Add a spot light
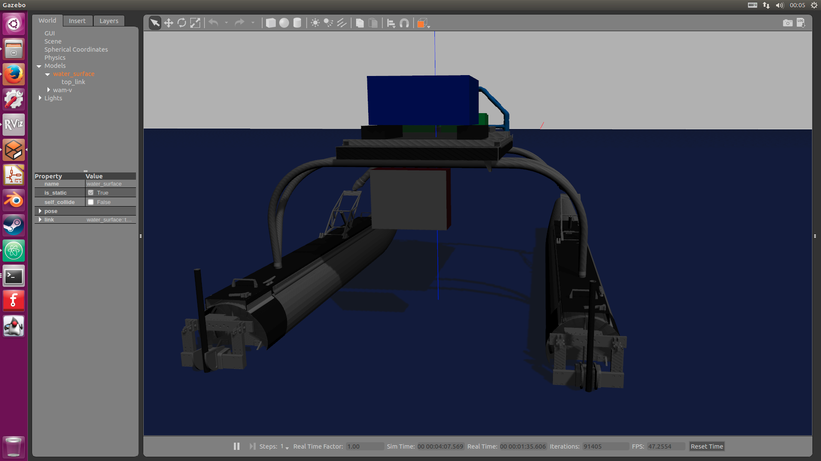 [328, 23]
